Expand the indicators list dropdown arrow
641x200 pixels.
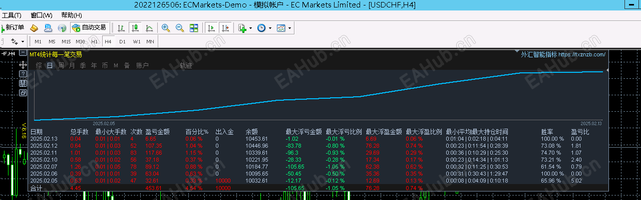tap(251, 28)
